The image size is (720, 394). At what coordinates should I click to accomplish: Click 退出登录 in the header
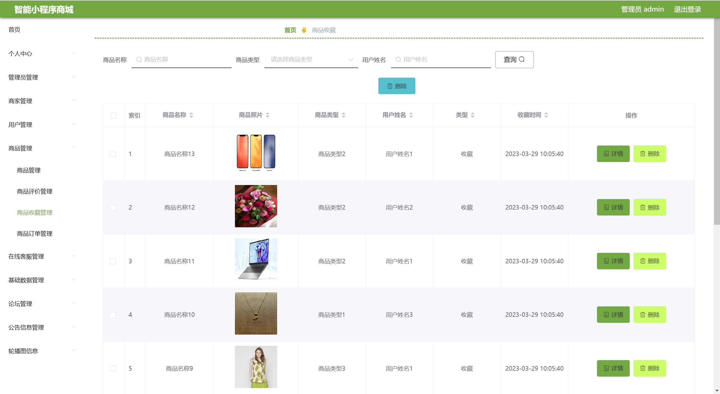687,9
